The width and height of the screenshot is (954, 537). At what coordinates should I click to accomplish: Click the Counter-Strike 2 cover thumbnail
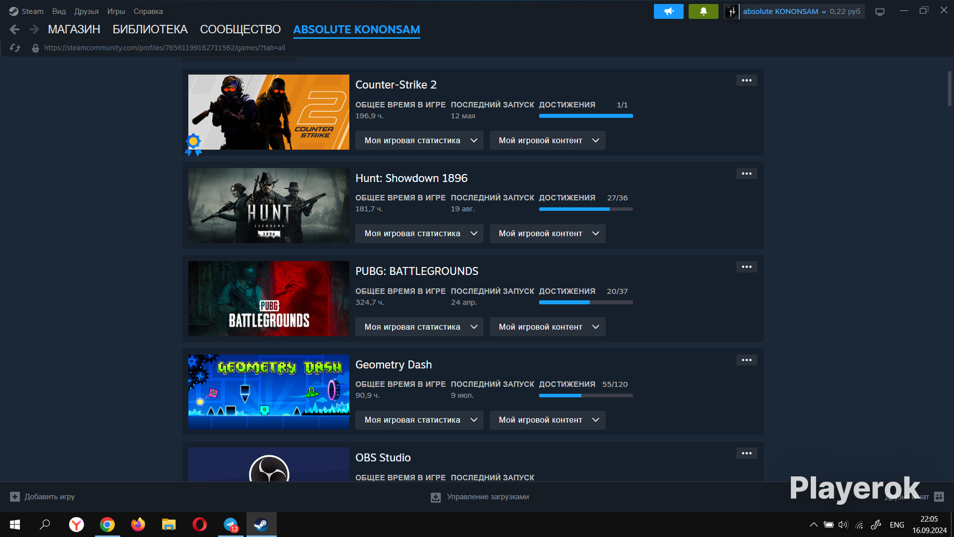coord(269,112)
